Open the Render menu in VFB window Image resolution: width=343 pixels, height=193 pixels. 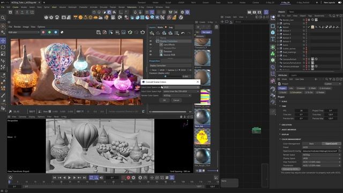point(17,27)
